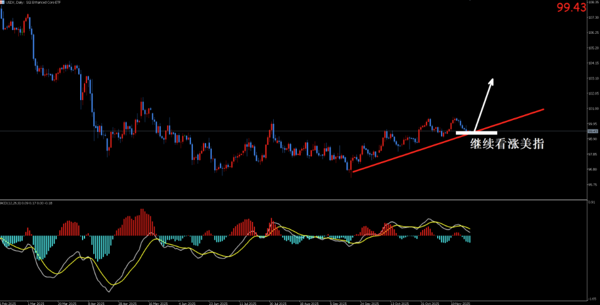Click the 101.00 level on price scale
Image resolution: width=600 pixels, height=305 pixels.
[x=592, y=109]
